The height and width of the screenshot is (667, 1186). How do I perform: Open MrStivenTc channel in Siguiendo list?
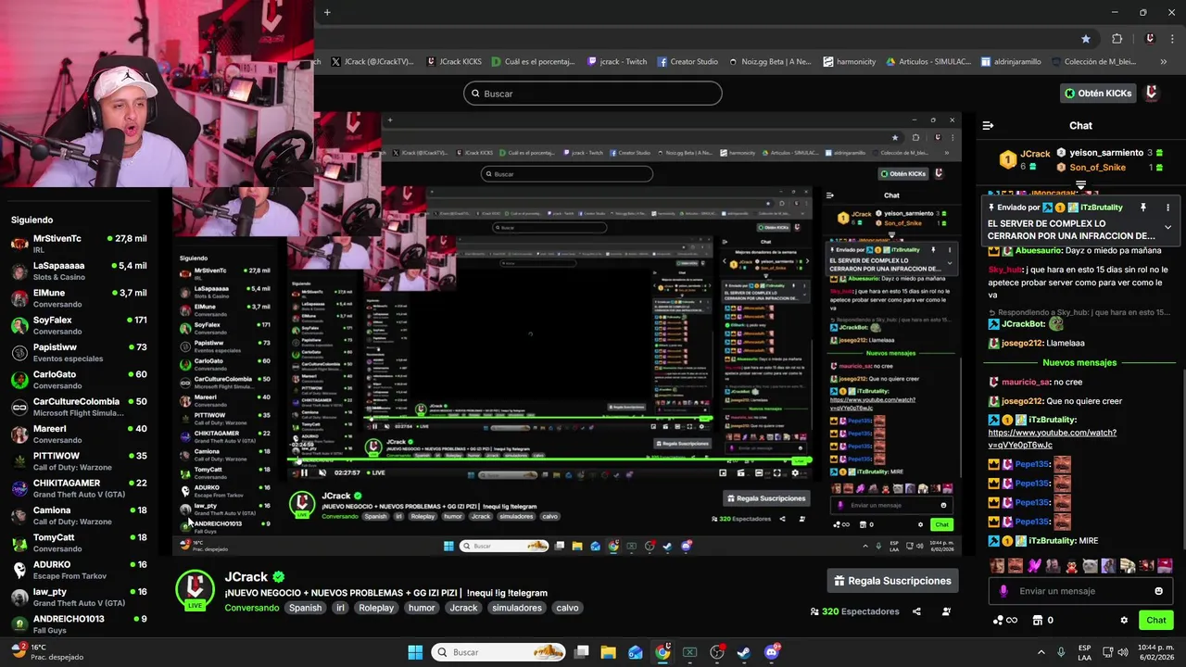pyautogui.click(x=79, y=244)
